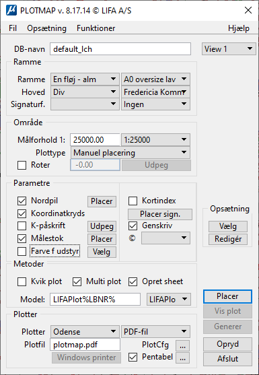Expand the Plottype Manuel placering dropdown
The image size is (259, 375).
pyautogui.click(x=131, y=153)
